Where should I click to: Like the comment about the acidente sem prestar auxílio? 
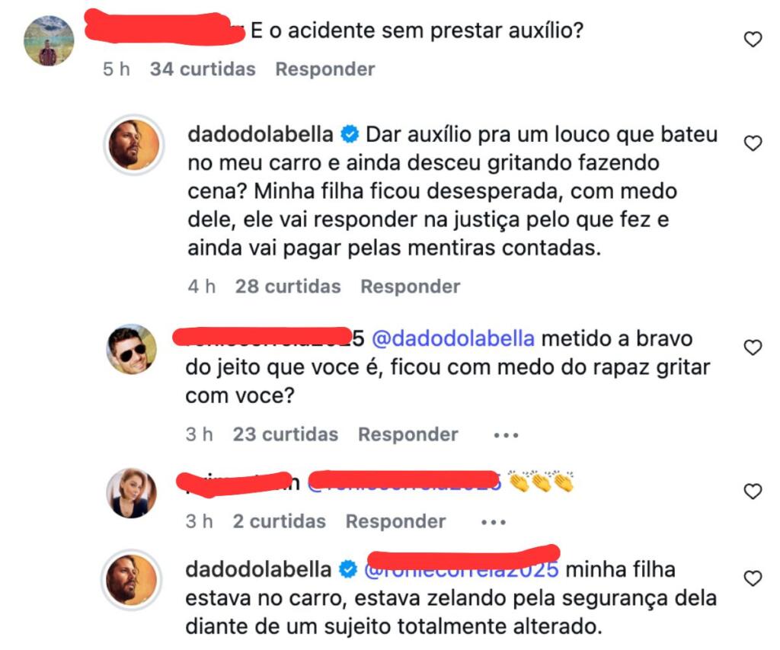(753, 40)
